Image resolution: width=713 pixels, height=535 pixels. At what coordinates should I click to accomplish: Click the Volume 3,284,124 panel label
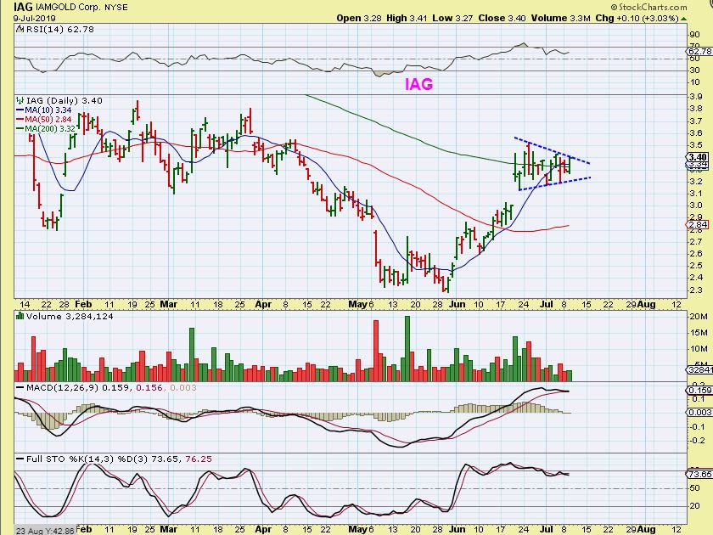pyautogui.click(x=70, y=316)
